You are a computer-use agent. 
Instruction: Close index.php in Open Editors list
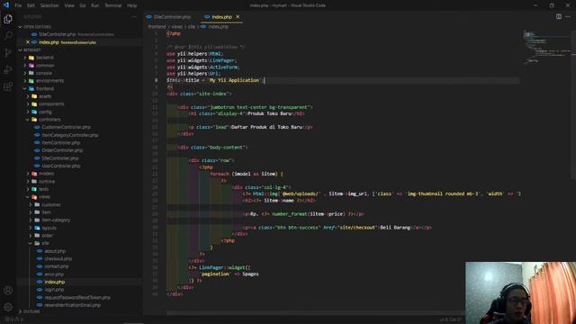[x=28, y=42]
